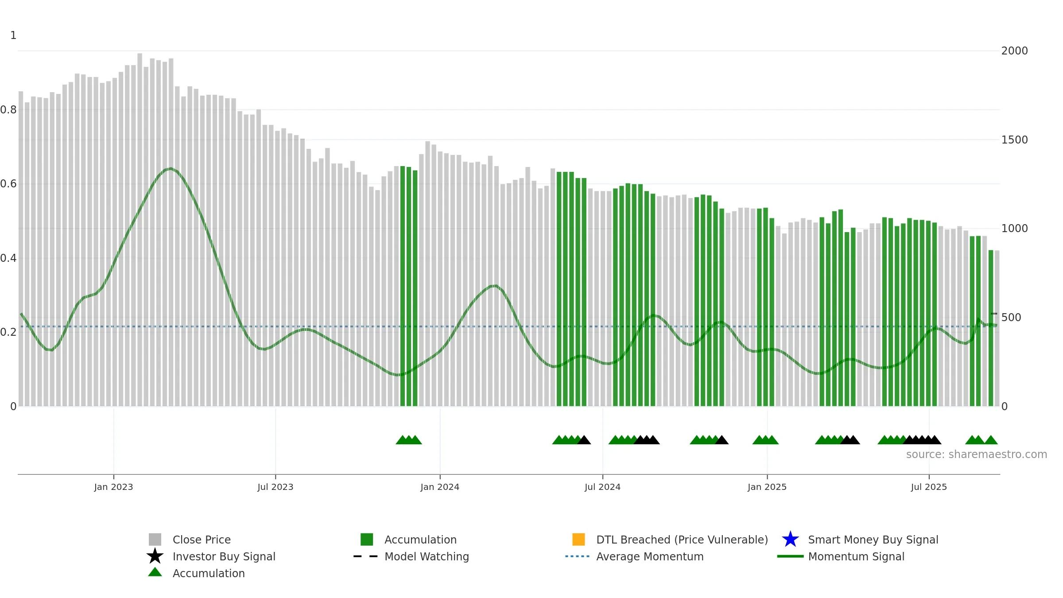
Task: Click the green Accumulation triangle legend icon
Action: point(155,572)
